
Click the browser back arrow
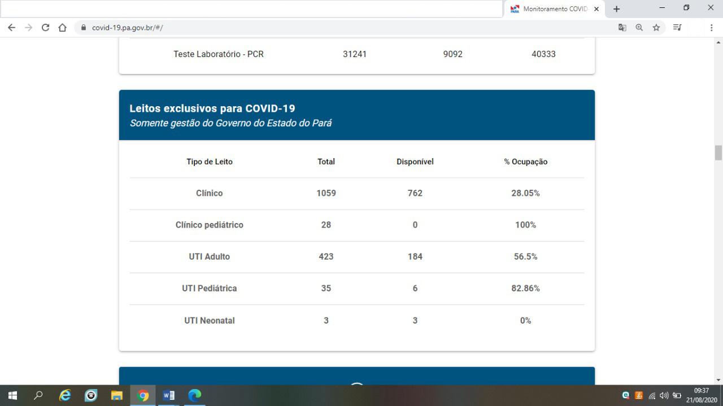tap(11, 27)
